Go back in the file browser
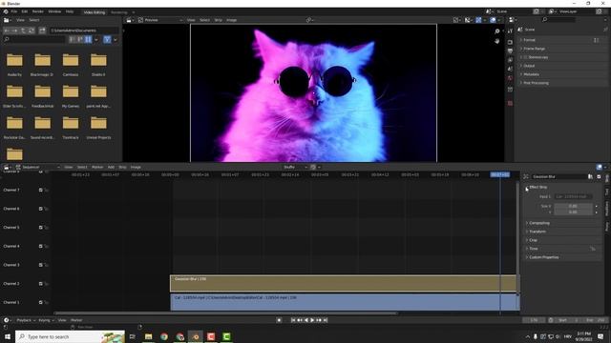The height and width of the screenshot is (343, 611). tap(7, 30)
